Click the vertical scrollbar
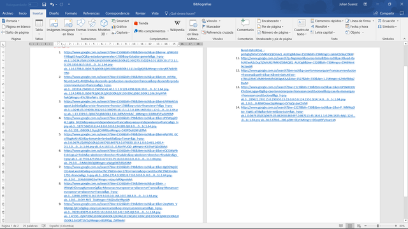 [x=405, y=132]
